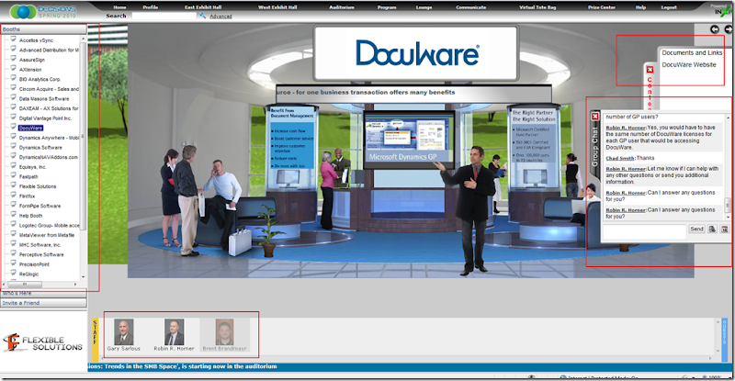
Task: Open Robin R. Horner staff thumbnail
Action: point(174,334)
